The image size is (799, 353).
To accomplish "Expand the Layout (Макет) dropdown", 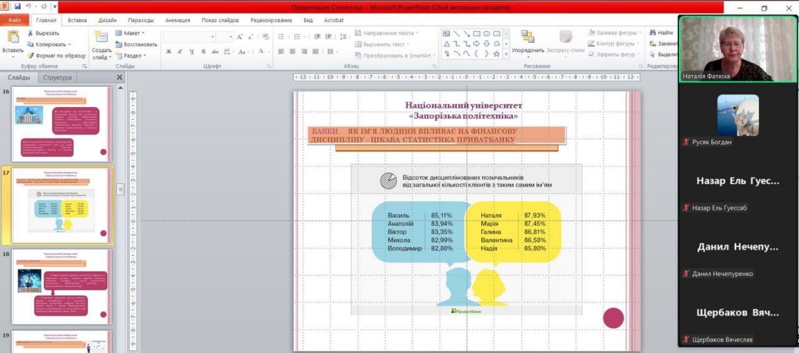I will click(130, 33).
